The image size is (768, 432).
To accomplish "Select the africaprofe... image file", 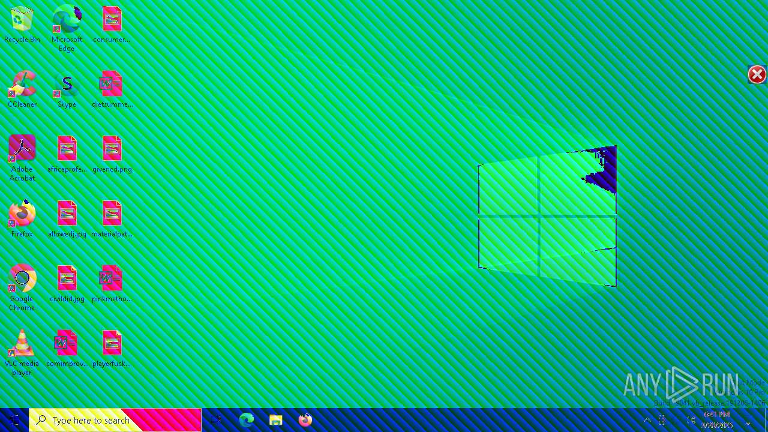I will 67,155.
